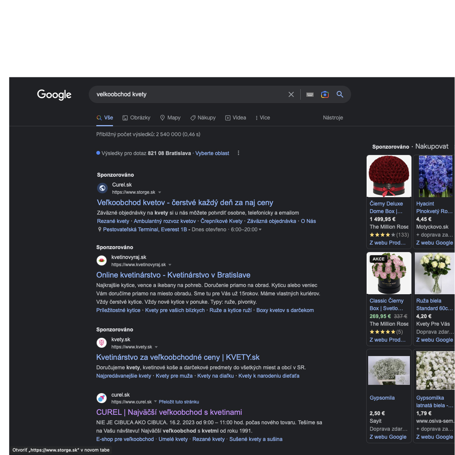
Task: Expand the Více menu
Action: pos(263,118)
